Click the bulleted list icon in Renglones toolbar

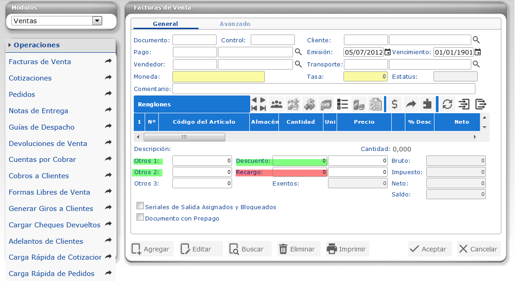click(343, 104)
